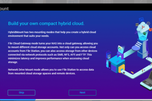The width and height of the screenshot is (152, 101).
Task: Click the progress bar at the window bottom
Action: pyautogui.click(x=76, y=100)
